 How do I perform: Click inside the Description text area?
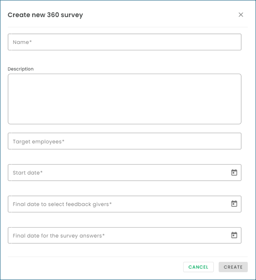click(125, 99)
